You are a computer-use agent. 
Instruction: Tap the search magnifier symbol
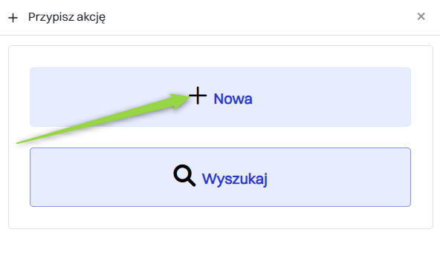point(184,176)
